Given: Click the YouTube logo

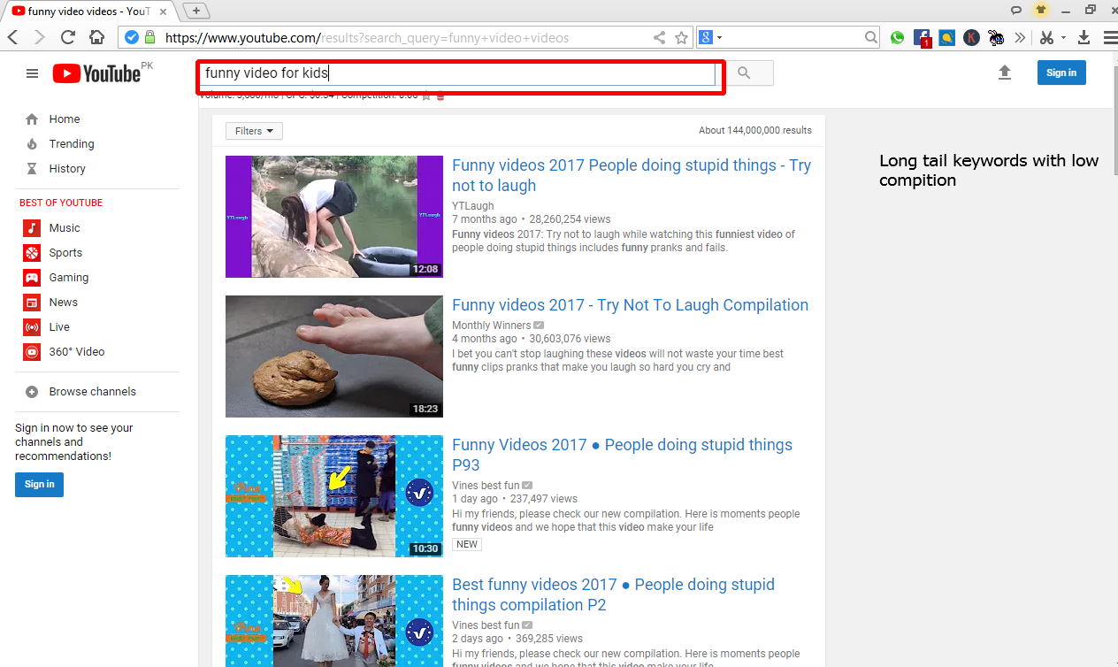Looking at the screenshot, I should [x=96, y=73].
